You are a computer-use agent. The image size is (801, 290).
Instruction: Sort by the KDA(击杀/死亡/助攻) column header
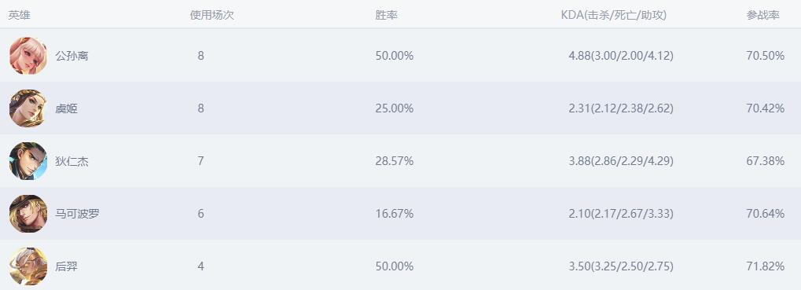(x=613, y=15)
